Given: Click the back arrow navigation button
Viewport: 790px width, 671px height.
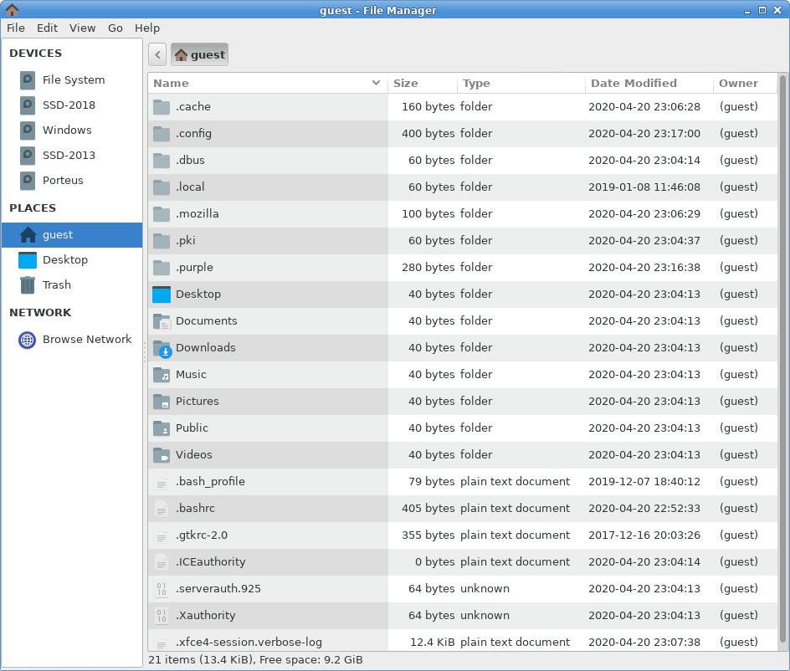Looking at the screenshot, I should (157, 54).
